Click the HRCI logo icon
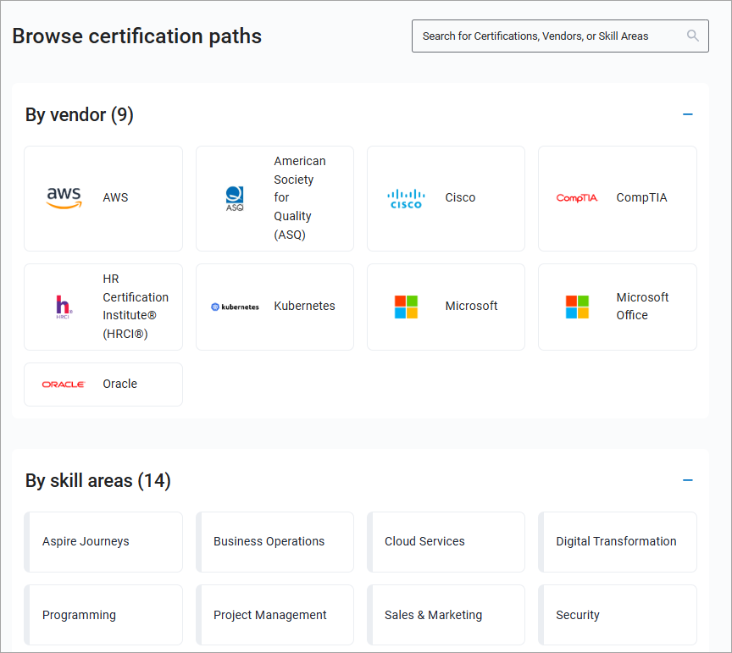732x653 pixels. point(64,307)
